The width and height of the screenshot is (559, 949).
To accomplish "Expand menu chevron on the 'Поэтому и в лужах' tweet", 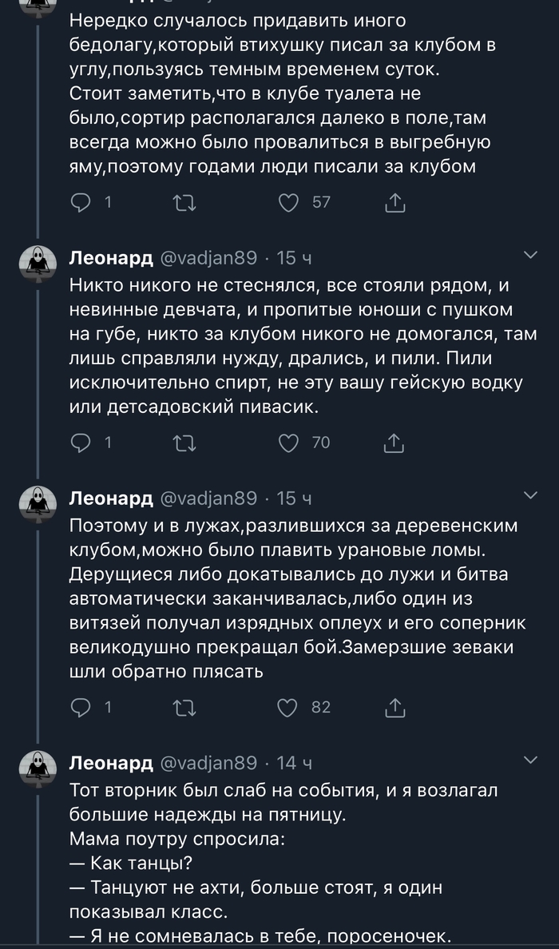I will (x=530, y=496).
